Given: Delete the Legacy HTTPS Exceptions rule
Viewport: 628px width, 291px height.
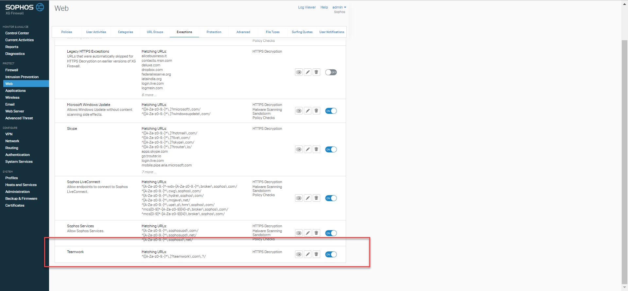Looking at the screenshot, I should click(x=316, y=72).
